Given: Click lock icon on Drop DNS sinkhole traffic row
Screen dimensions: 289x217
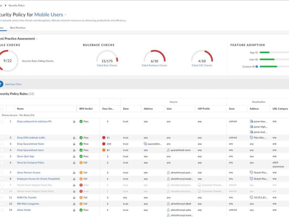Looking at the screenshot, I should (74, 138).
